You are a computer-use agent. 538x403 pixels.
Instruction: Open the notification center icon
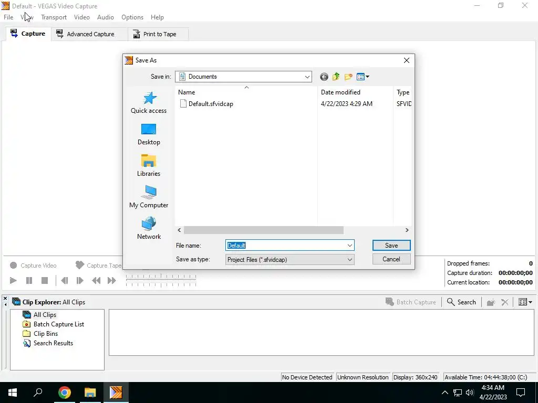[x=521, y=393]
